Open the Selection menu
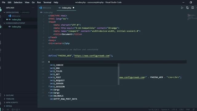Image resolution: width=197 pixels, height=111 pixels. 18,2
